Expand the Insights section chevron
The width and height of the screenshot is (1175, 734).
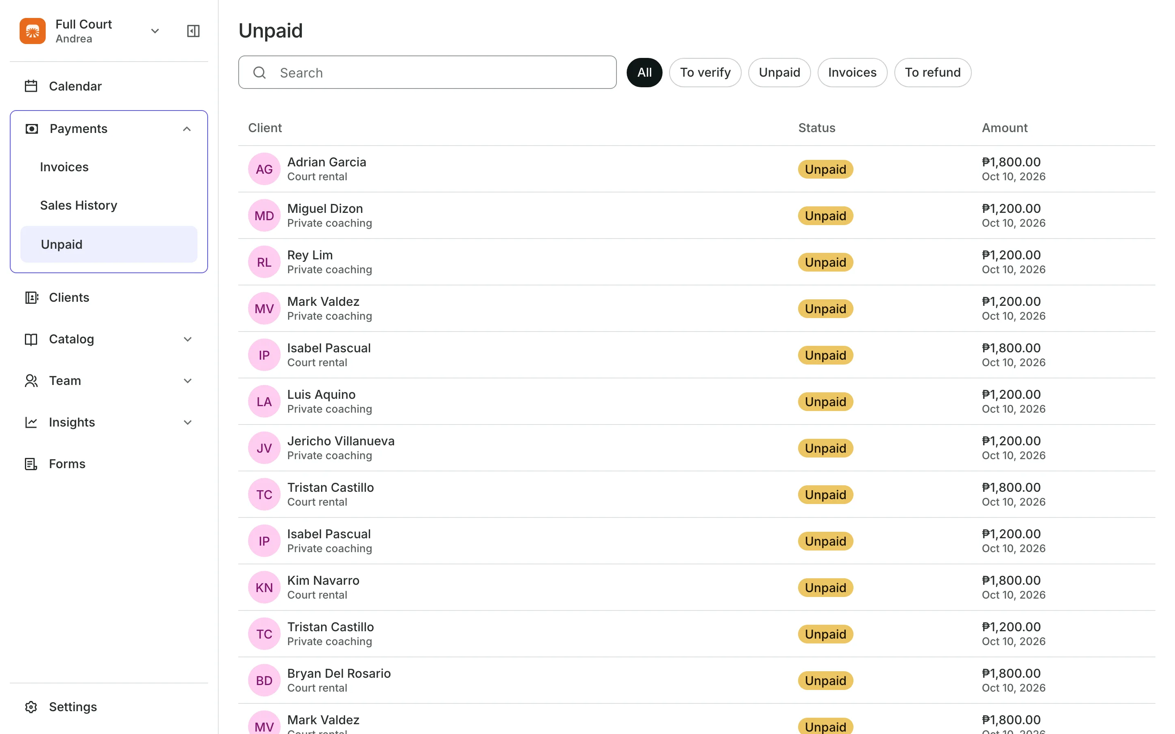[x=188, y=422]
